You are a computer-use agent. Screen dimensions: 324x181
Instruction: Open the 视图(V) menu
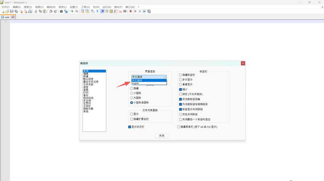tap(39, 7)
